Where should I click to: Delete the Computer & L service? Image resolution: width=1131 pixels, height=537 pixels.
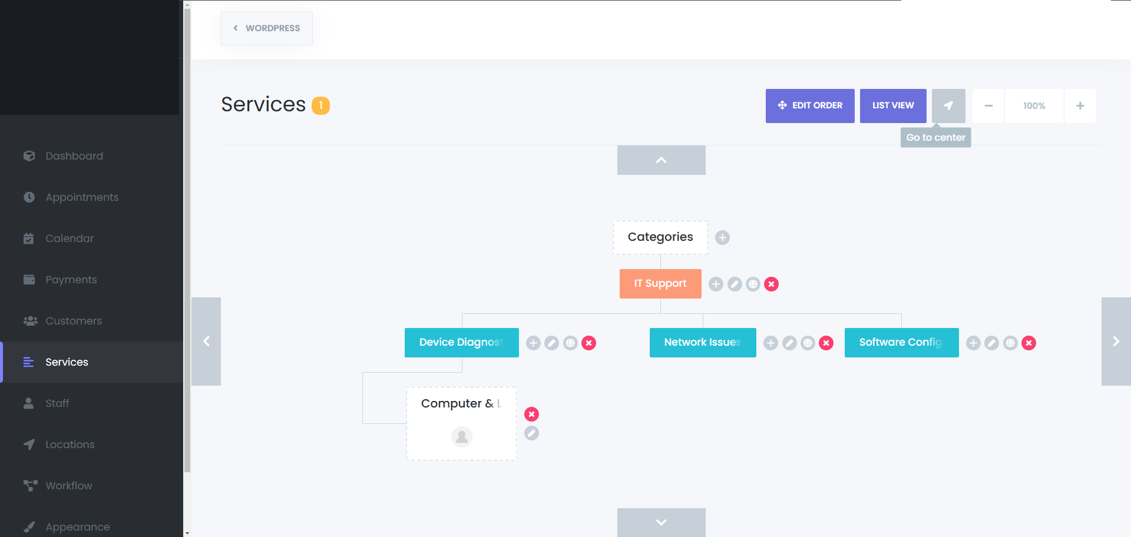531,415
